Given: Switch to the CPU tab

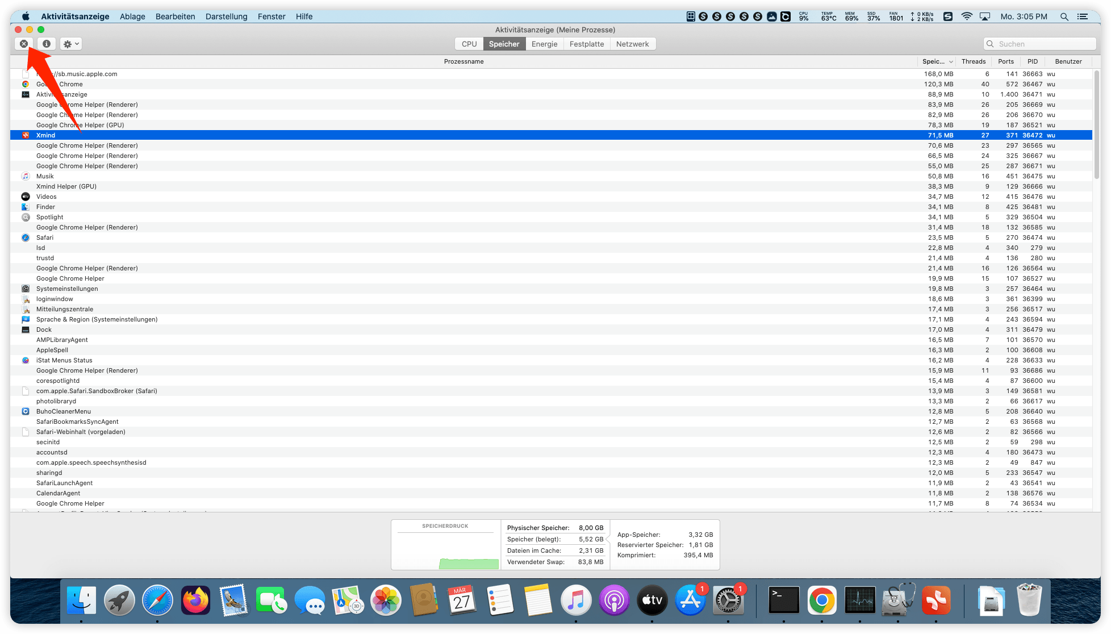Looking at the screenshot, I should [x=468, y=43].
